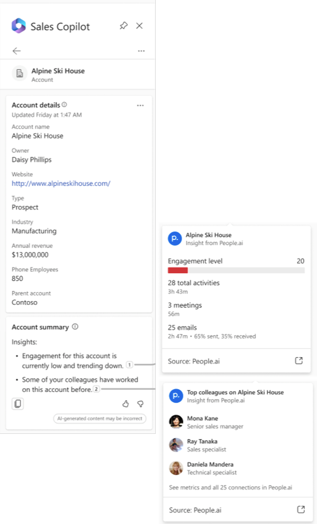Click the Account details info icon

pos(64,104)
